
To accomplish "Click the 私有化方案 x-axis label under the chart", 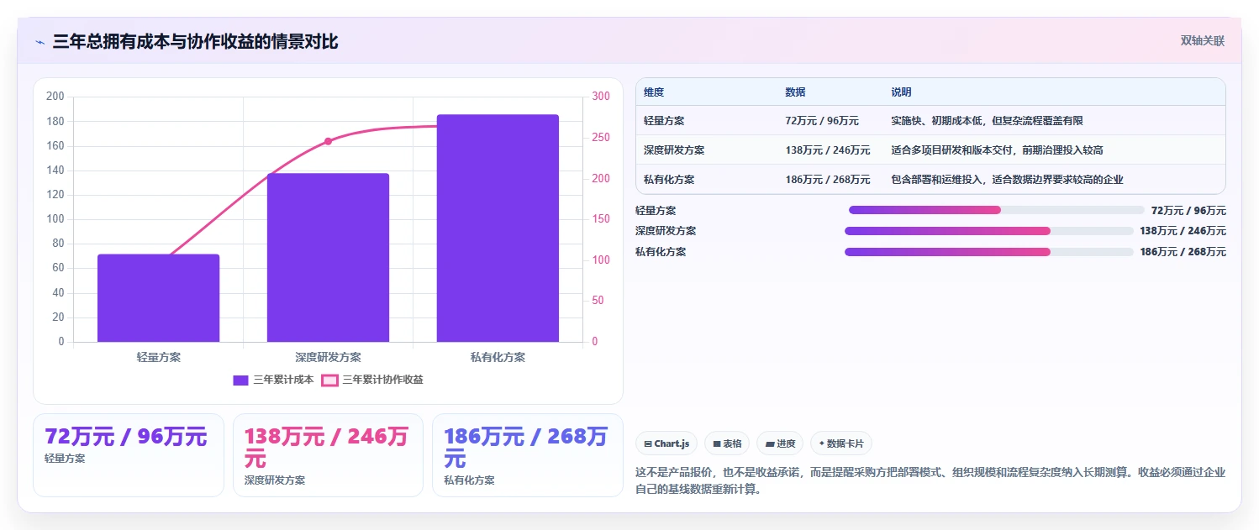I will [x=498, y=357].
